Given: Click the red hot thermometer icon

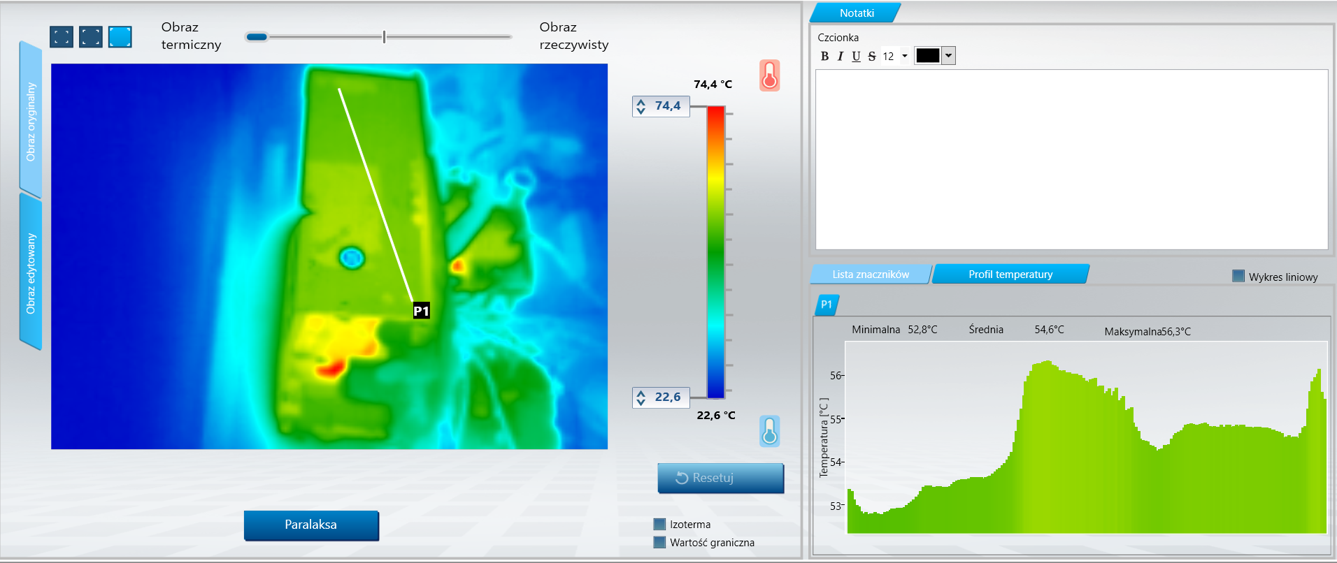Looking at the screenshot, I should coord(769,75).
